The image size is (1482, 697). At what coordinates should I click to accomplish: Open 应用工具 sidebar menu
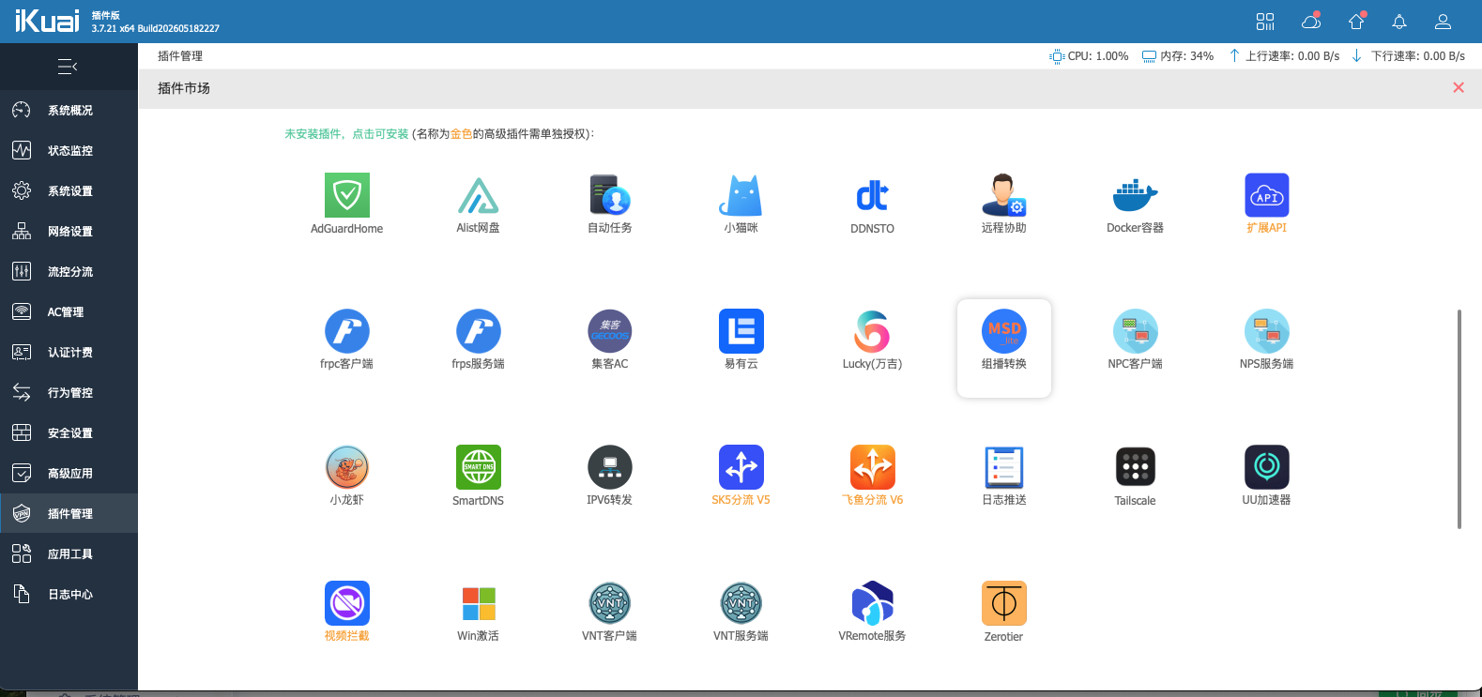point(69,554)
